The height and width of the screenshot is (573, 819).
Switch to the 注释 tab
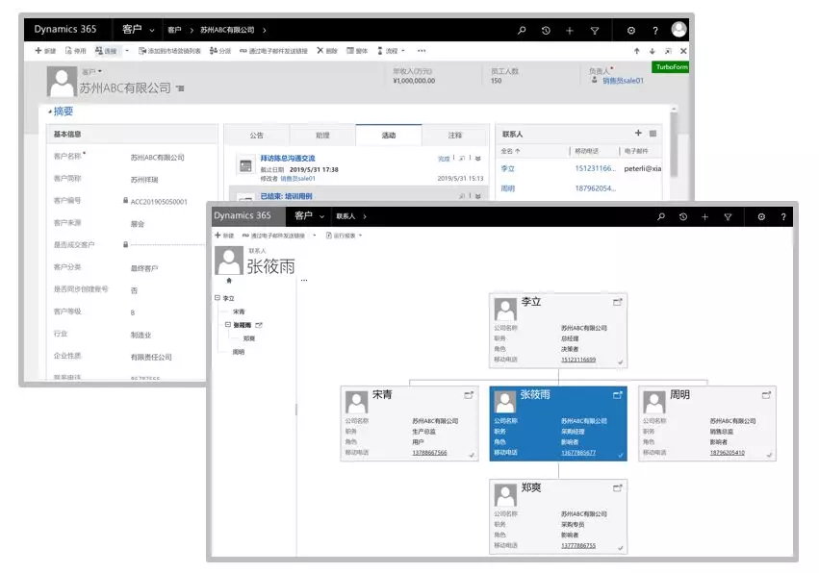coord(455,136)
